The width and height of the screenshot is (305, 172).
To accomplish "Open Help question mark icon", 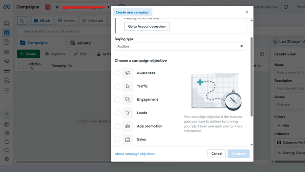I will click(7, 115).
